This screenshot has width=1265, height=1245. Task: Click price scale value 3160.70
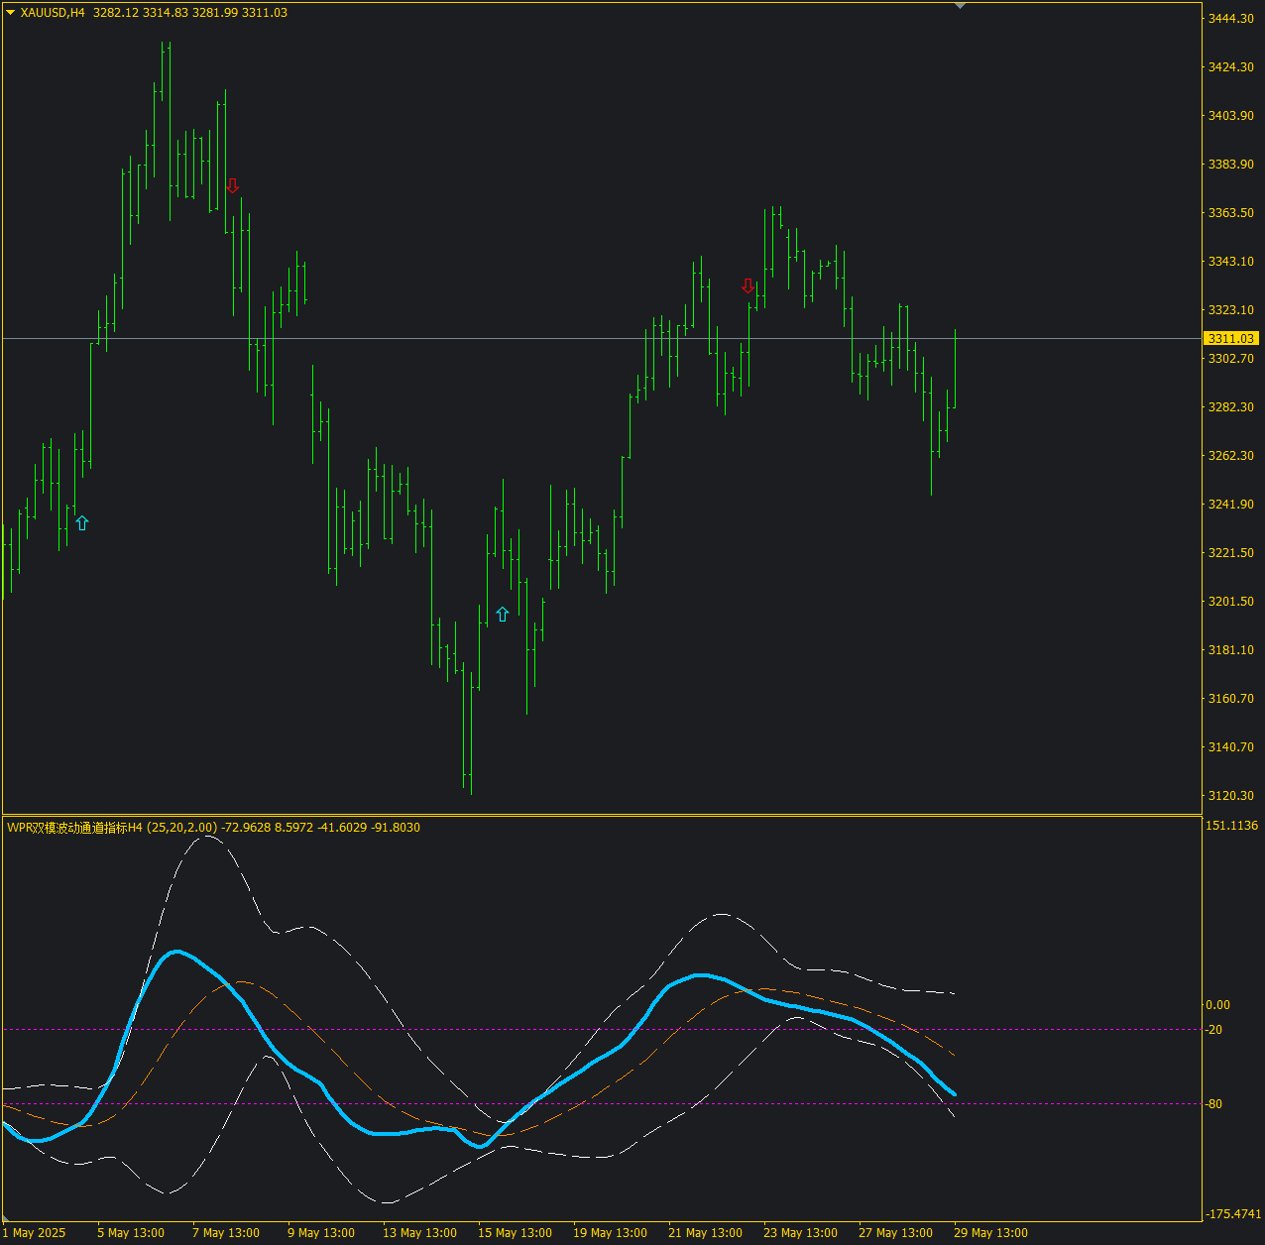[1230, 699]
